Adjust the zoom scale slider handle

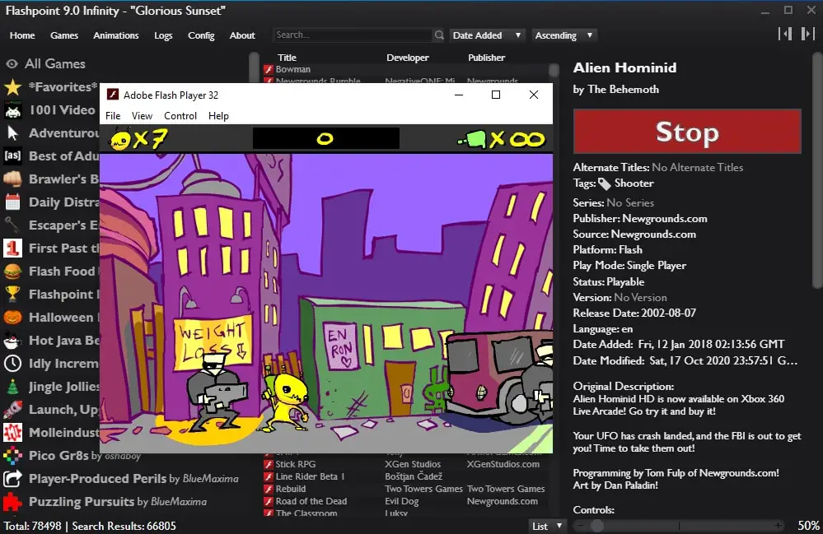pyautogui.click(x=596, y=526)
